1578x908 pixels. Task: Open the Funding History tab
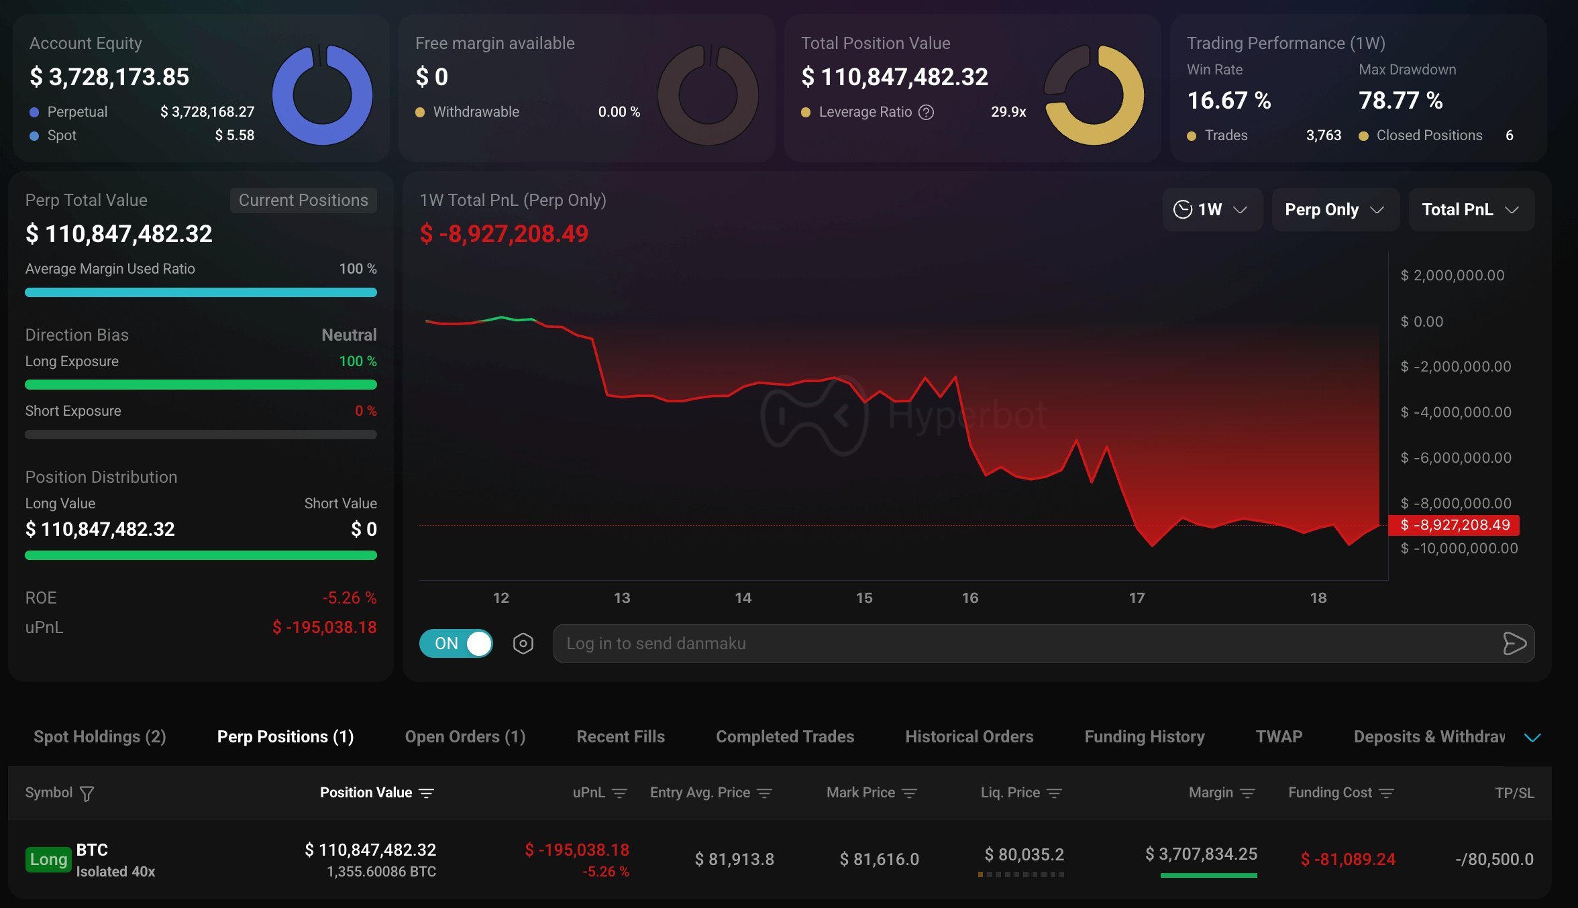coord(1145,737)
